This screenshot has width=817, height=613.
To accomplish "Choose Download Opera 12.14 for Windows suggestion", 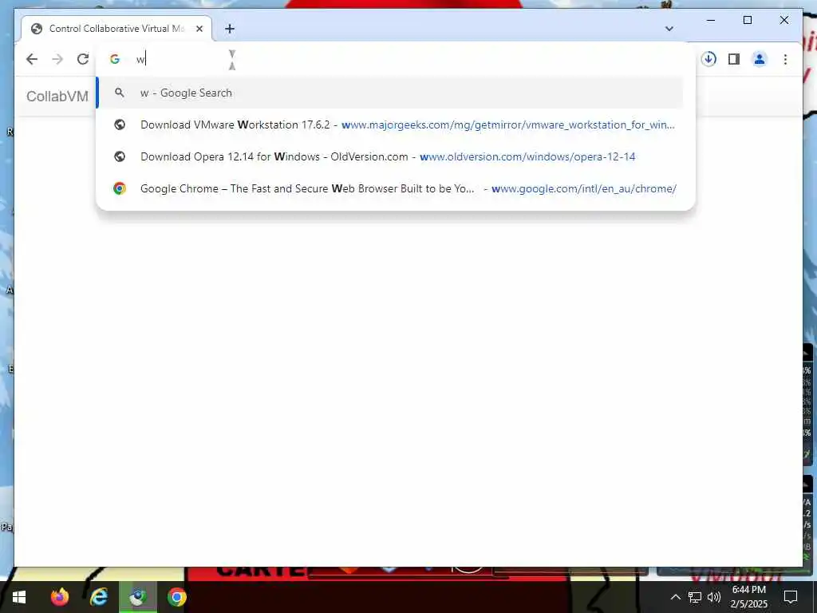I will 391,156.
